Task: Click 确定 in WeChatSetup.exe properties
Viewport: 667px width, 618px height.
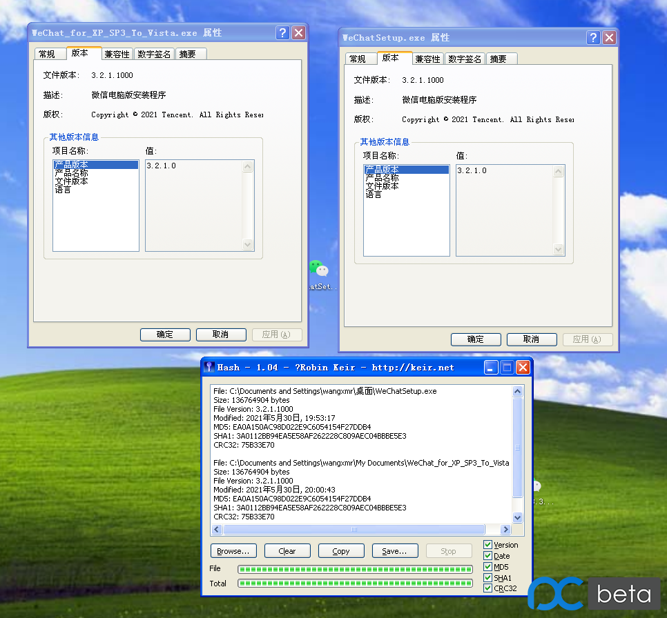Action: (476, 339)
